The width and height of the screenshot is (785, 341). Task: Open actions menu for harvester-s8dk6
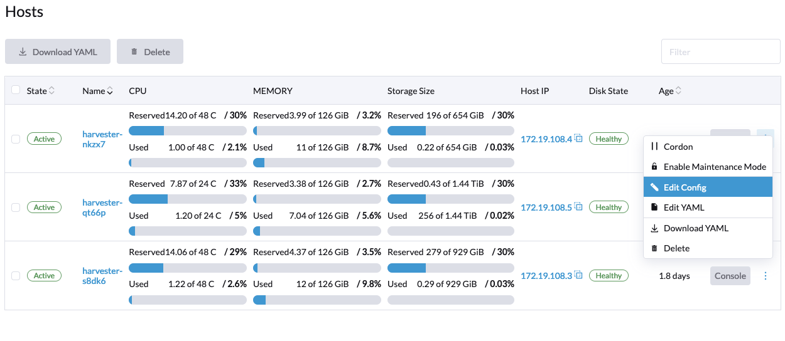point(765,276)
